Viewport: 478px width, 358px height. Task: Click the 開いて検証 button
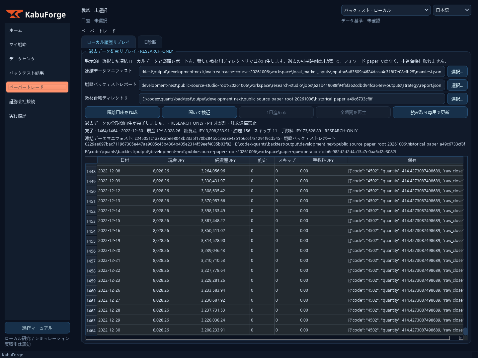tap(199, 112)
